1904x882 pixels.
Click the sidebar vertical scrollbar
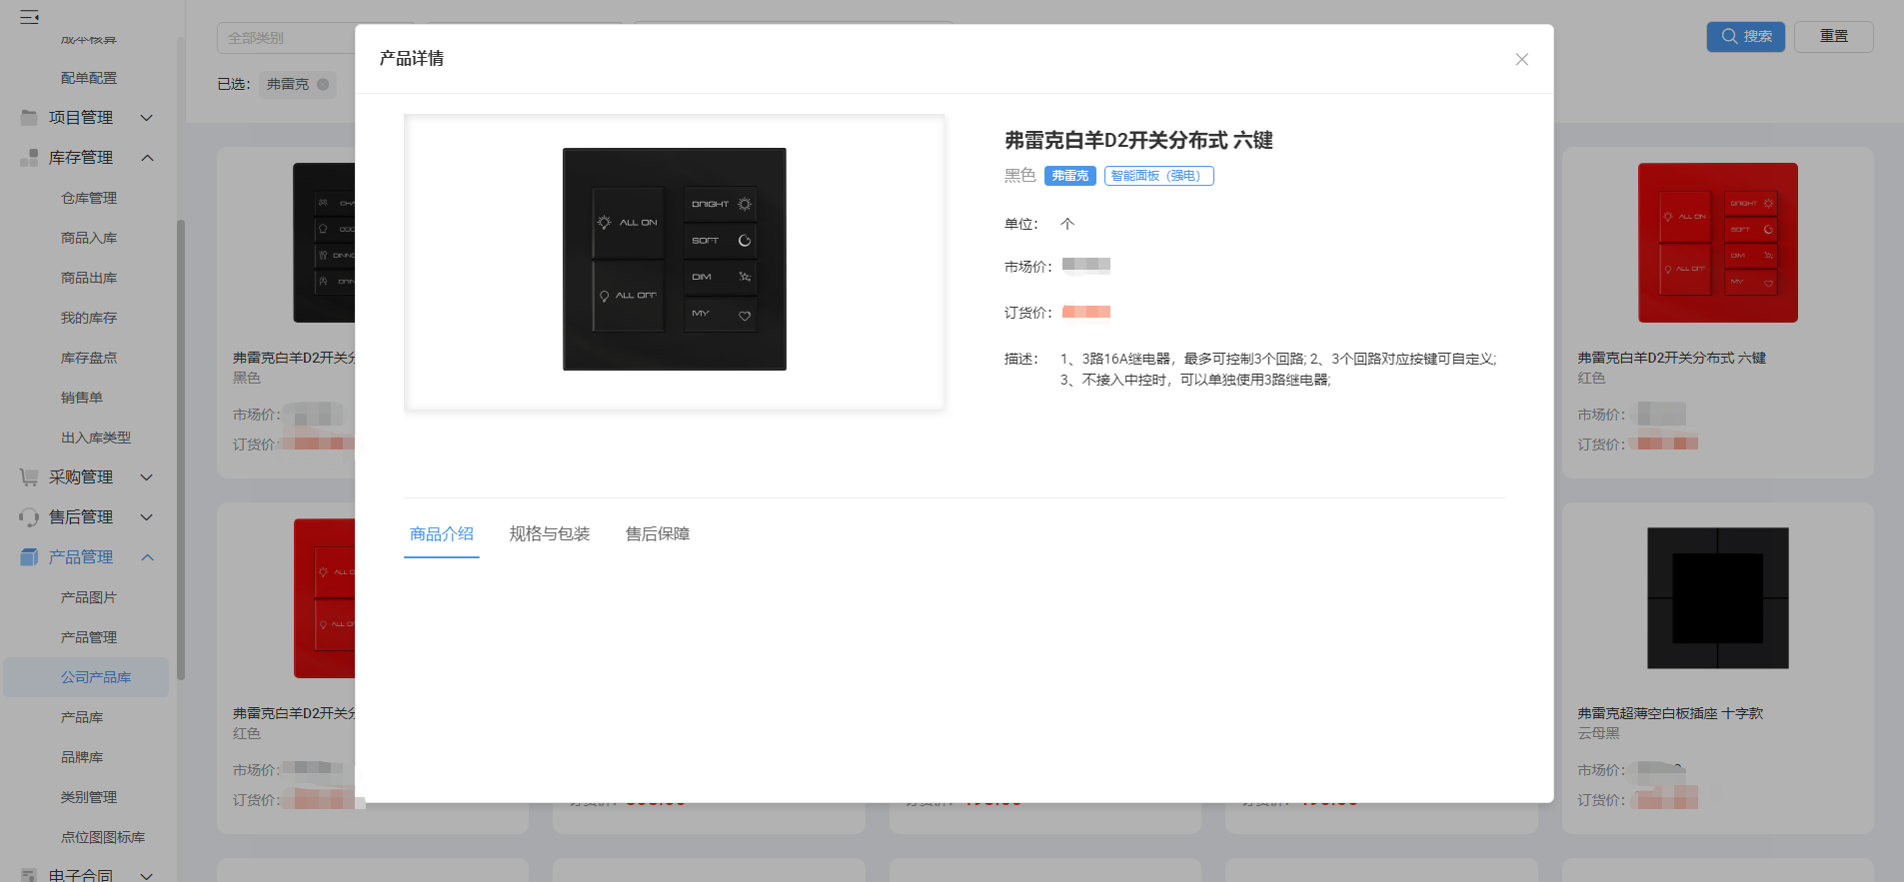pyautogui.click(x=181, y=449)
